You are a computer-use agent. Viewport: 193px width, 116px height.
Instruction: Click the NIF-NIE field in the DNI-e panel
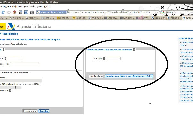pos(113,58)
